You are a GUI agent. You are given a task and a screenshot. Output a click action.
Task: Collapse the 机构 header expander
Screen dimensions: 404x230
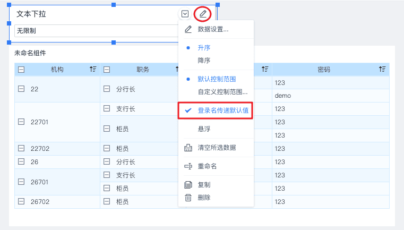click(21, 70)
